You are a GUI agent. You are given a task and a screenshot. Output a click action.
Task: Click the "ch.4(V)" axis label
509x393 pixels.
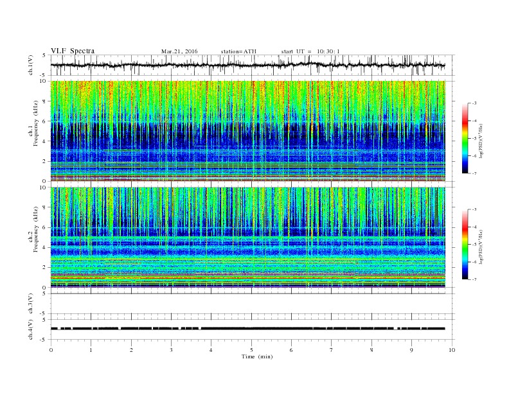coord(31,329)
